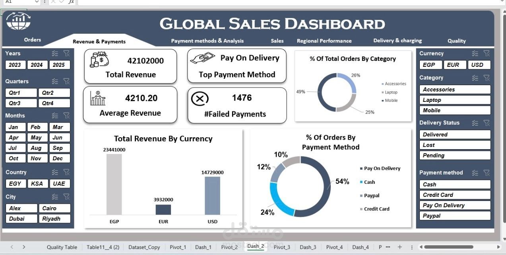Go to the Orders dashboard tab
This screenshot has height=255, width=506.
pos(33,40)
